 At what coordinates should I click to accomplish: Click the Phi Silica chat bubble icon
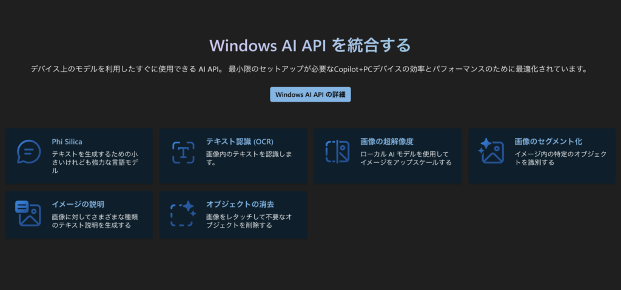click(x=29, y=152)
